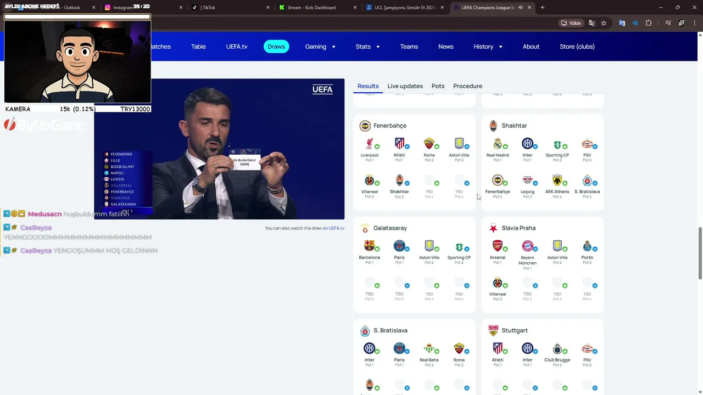The image size is (703, 395).
Task: Close the Kick Dashboard browser tab
Action: click(x=355, y=8)
